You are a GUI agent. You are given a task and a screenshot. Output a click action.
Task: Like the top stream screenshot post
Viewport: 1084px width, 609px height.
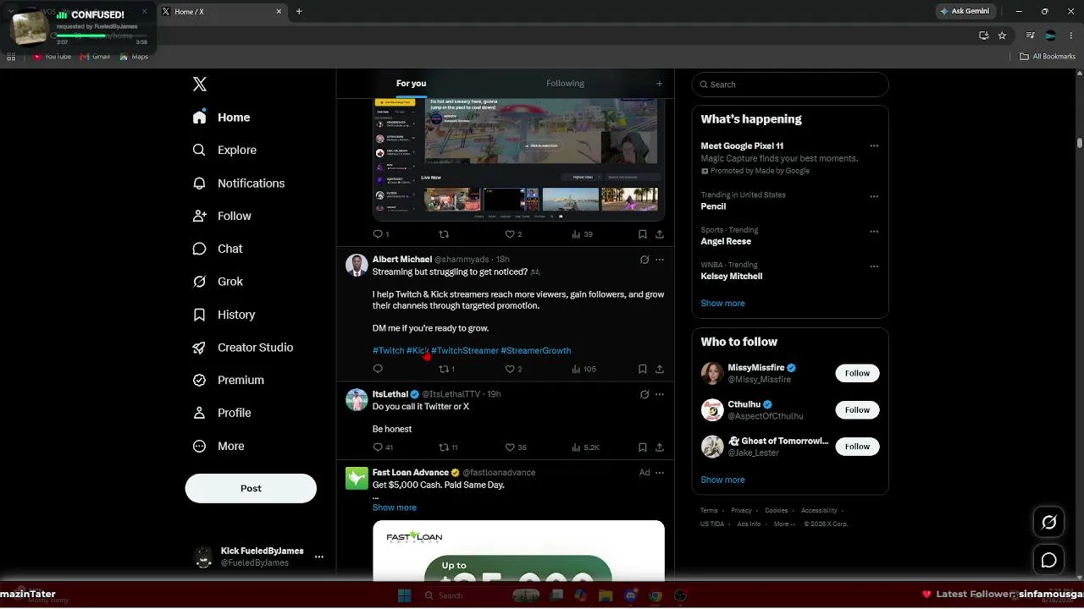click(513, 234)
